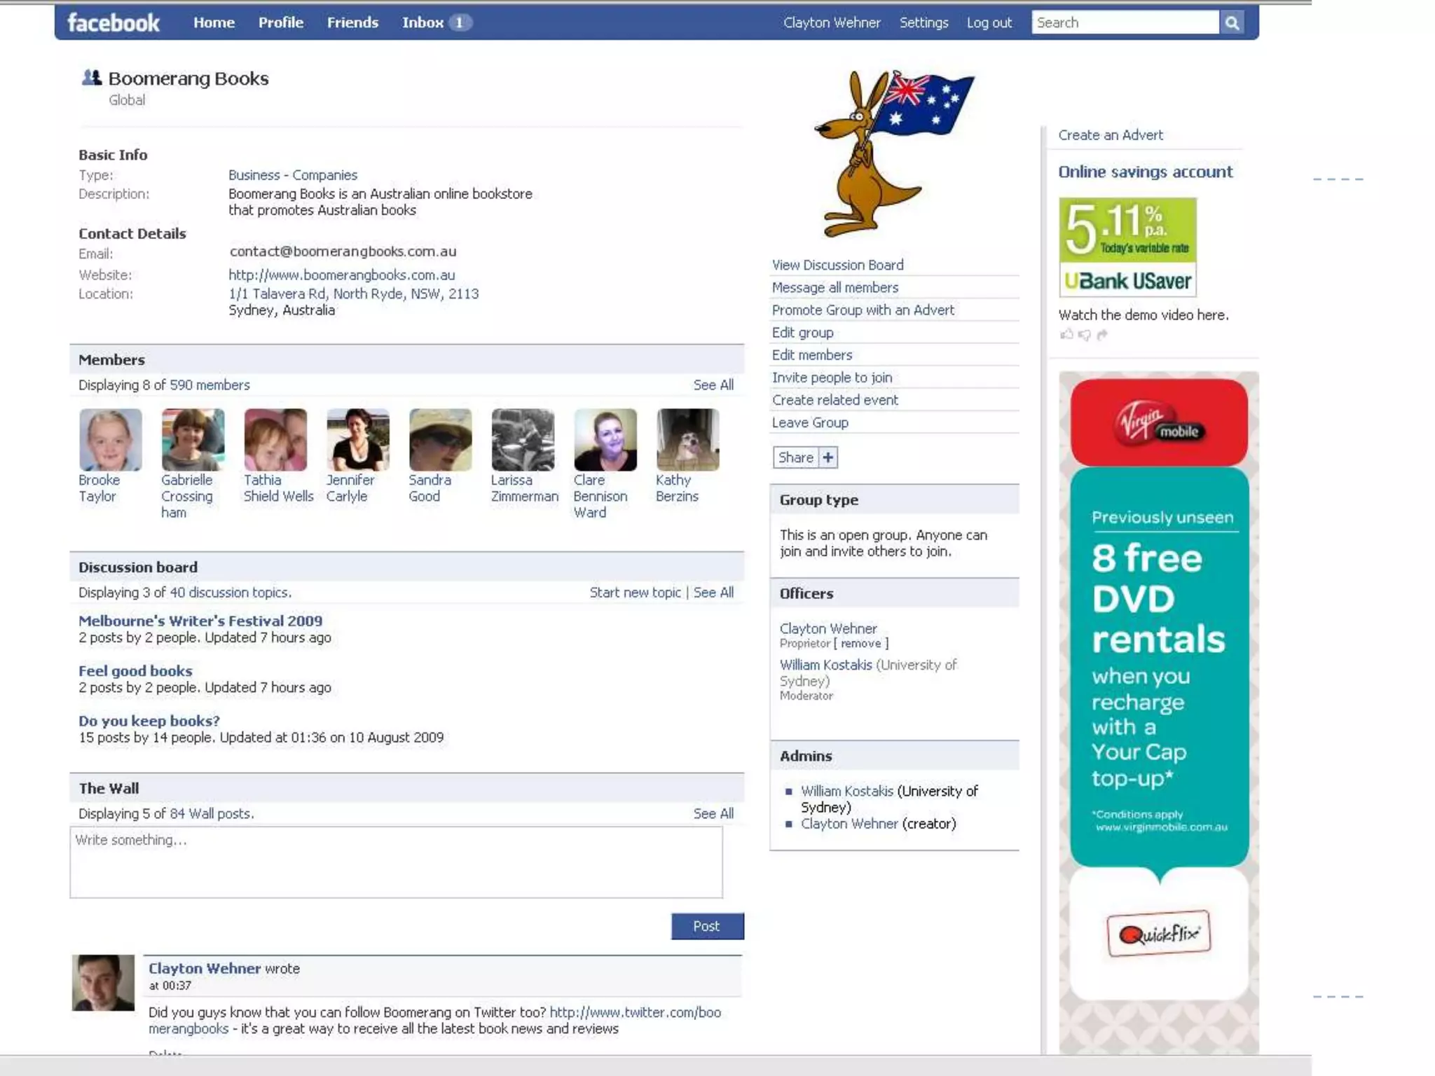Open Kathy Berzins member thumbnail
The image size is (1435, 1076).
coord(687,439)
